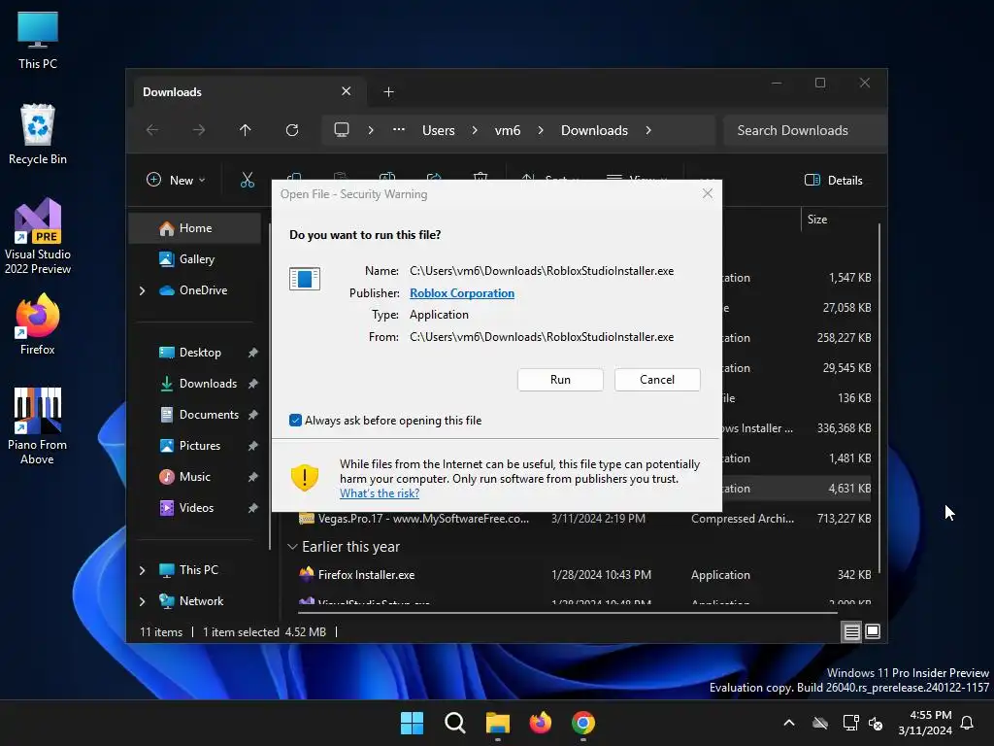The image size is (994, 746).
Task: Launch Visual Studio 2022 Preview shortcut
Action: coord(38,237)
